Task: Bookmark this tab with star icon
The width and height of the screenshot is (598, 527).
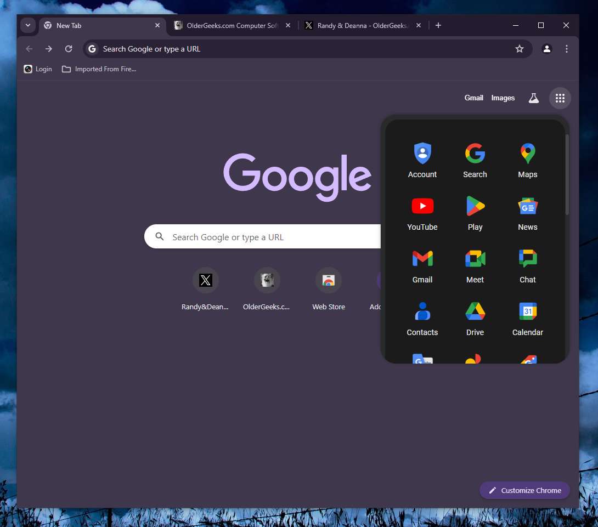Action: [520, 49]
